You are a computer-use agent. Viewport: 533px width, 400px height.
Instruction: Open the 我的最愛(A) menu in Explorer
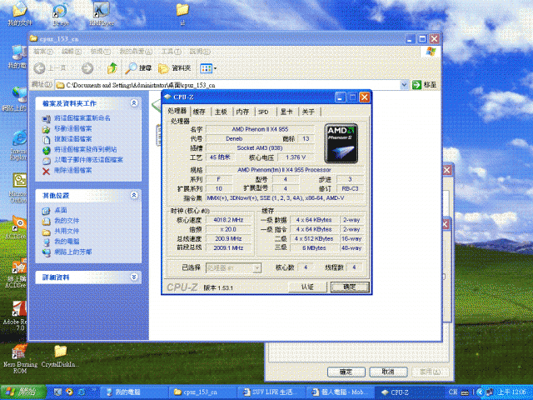coord(135,52)
